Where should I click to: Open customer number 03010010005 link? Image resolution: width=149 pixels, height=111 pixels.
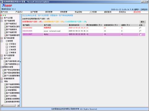point(27,31)
